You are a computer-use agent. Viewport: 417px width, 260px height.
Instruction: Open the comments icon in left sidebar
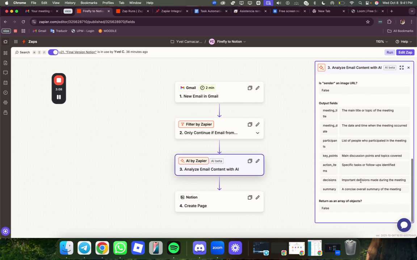coord(5,73)
